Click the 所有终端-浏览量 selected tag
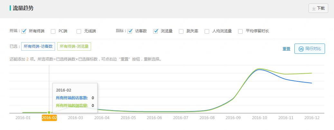 point(74,46)
